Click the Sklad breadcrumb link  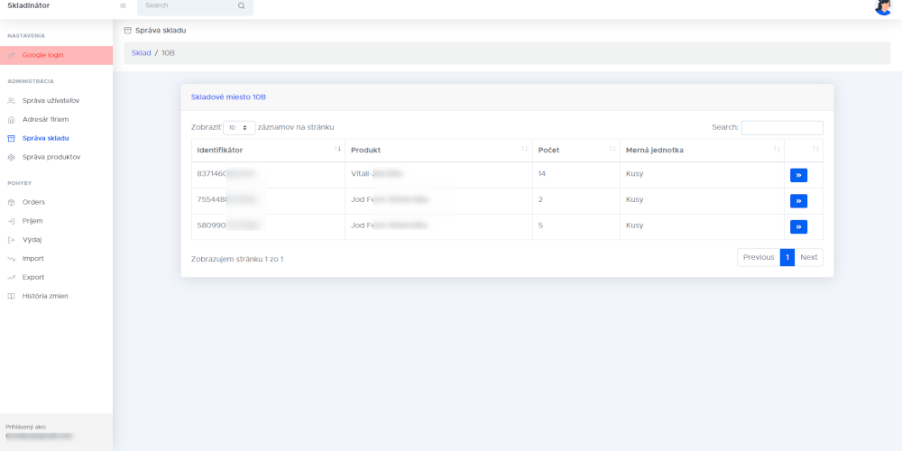[141, 53]
